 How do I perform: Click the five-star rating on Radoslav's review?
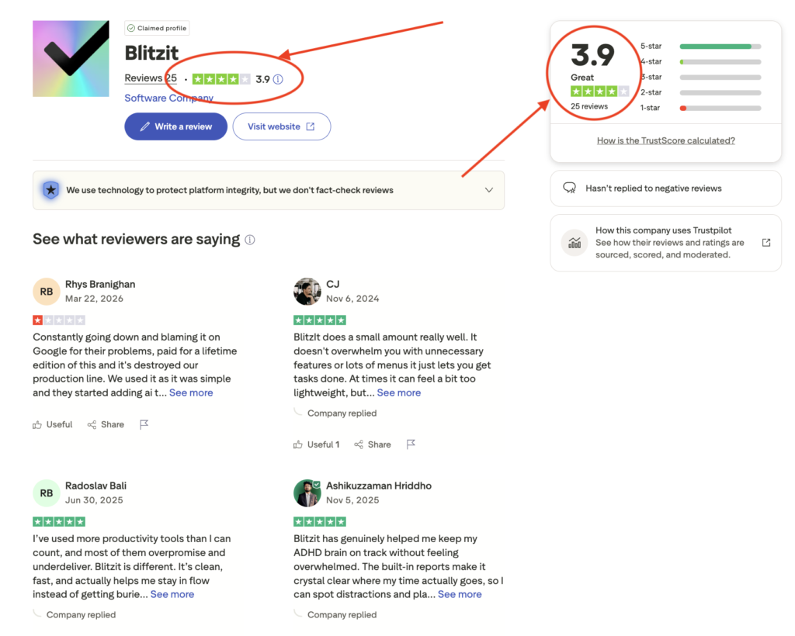coord(59,522)
